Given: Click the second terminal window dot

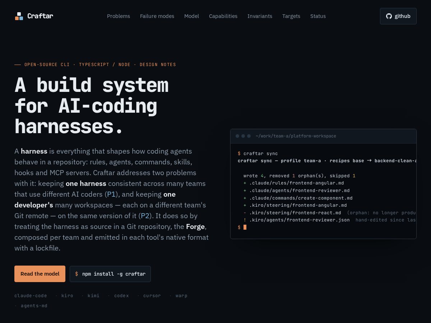Looking at the screenshot, I should click(x=243, y=136).
